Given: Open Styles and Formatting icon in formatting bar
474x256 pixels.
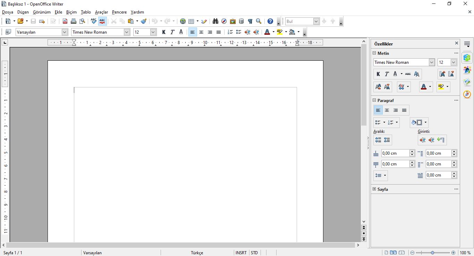Looking at the screenshot, I should (x=8, y=32).
